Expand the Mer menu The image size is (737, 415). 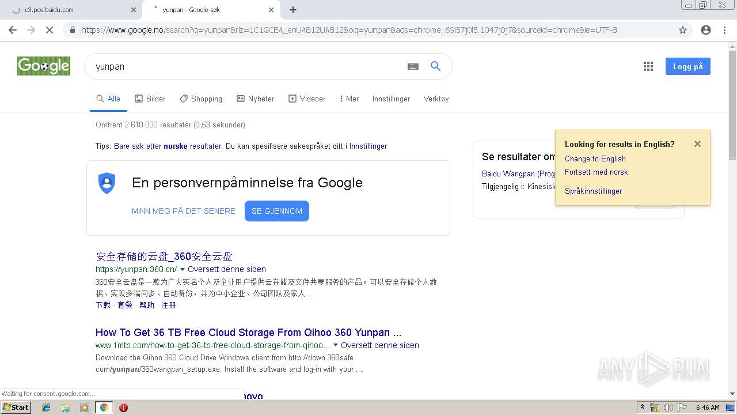point(349,99)
